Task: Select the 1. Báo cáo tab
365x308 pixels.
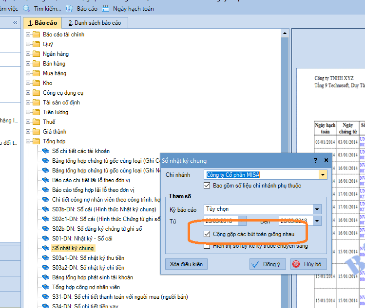Action: click(x=42, y=23)
